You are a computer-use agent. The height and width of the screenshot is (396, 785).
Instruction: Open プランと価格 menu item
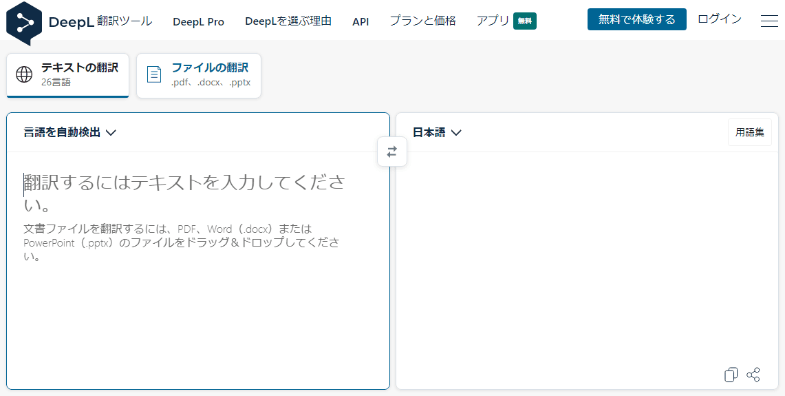click(422, 21)
